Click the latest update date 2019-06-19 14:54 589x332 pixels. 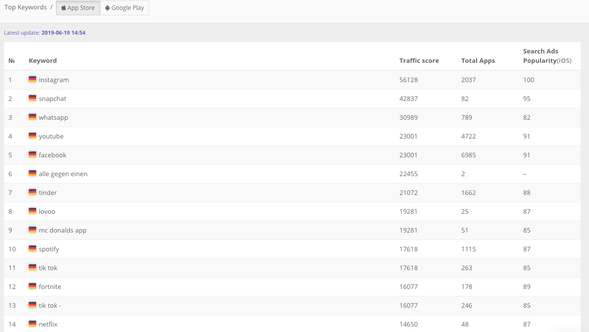pos(63,33)
